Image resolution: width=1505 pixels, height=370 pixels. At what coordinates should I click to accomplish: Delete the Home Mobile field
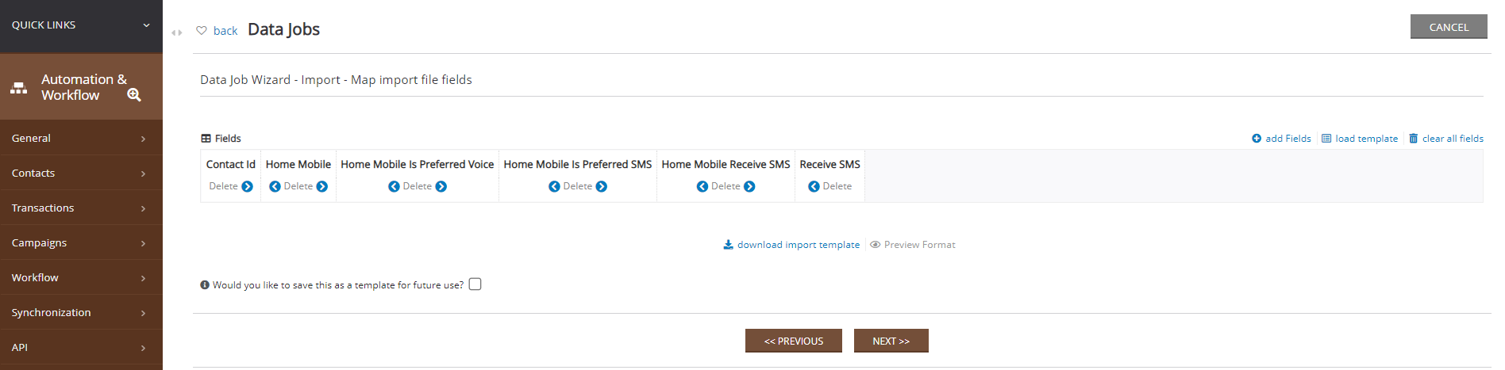[x=298, y=186]
